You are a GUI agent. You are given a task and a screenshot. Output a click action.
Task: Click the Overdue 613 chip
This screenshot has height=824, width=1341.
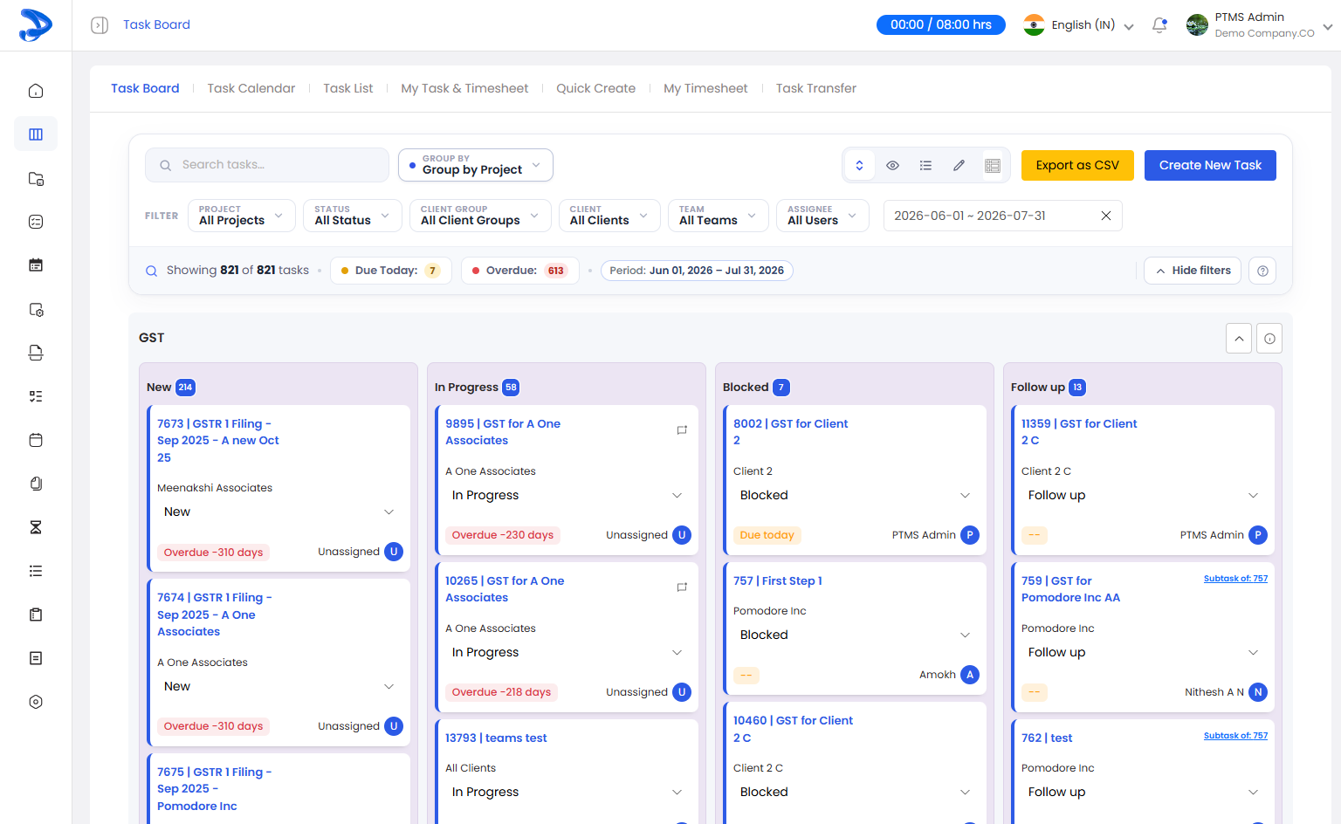tap(520, 271)
